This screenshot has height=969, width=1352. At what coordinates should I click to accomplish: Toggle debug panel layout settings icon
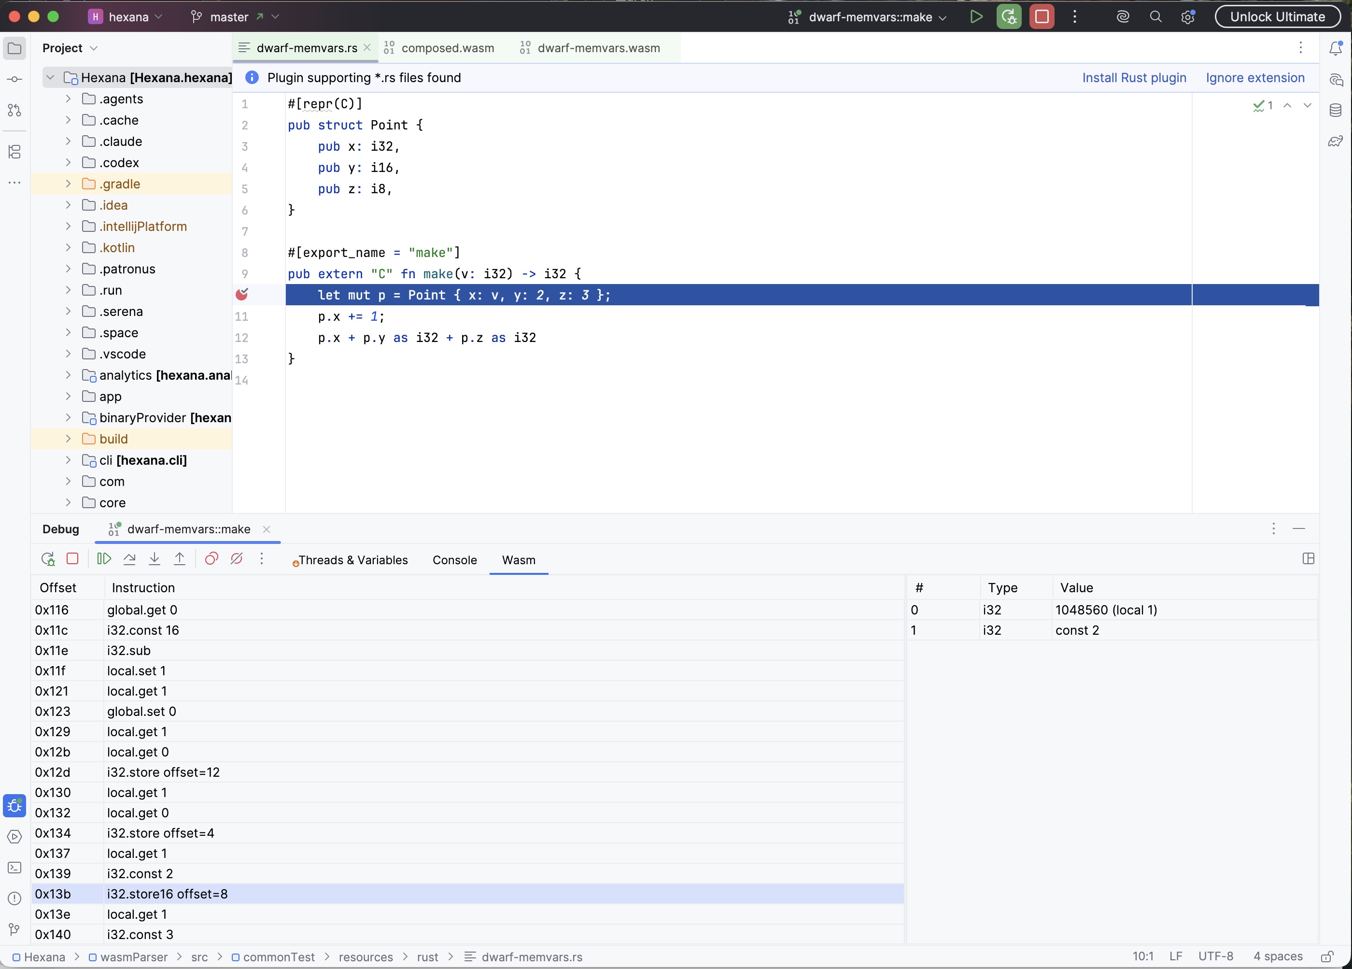(1309, 559)
